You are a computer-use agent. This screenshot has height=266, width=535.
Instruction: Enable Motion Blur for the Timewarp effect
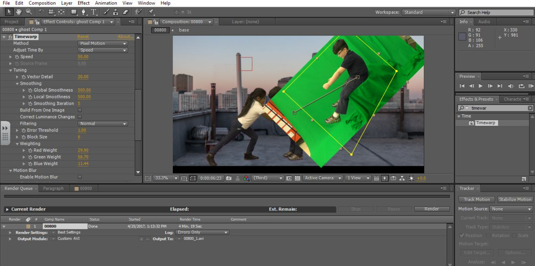79,177
